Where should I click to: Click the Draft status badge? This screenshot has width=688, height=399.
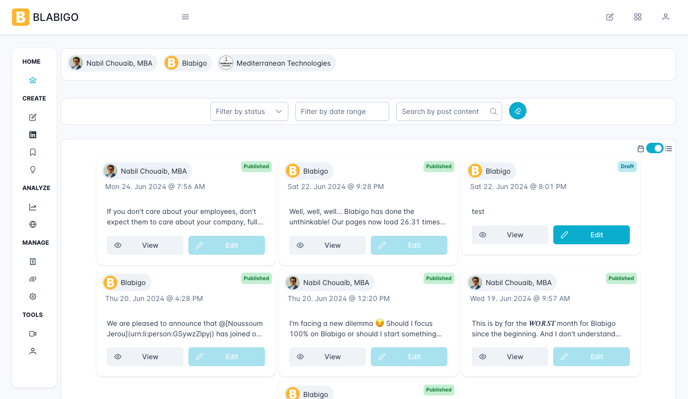(627, 167)
